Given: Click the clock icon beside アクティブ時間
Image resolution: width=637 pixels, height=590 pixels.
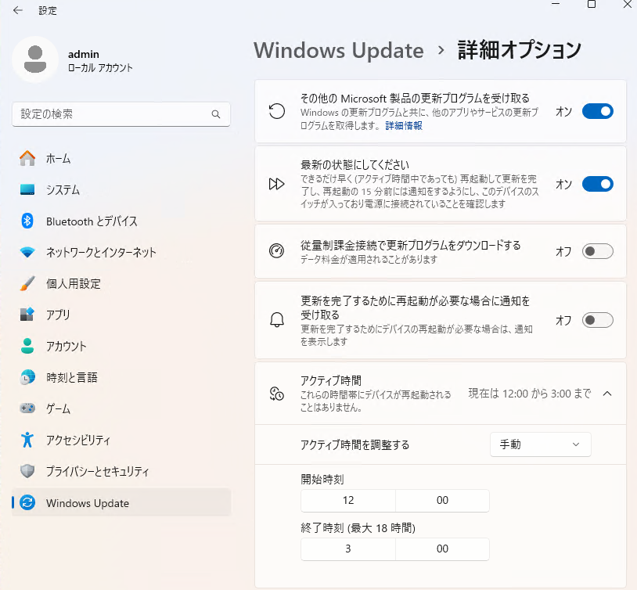Looking at the screenshot, I should coord(277,394).
